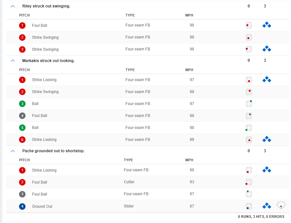Click the strike zone icon for Markakis's fifth pitch
The height and width of the screenshot is (223, 291).
pos(248,128)
